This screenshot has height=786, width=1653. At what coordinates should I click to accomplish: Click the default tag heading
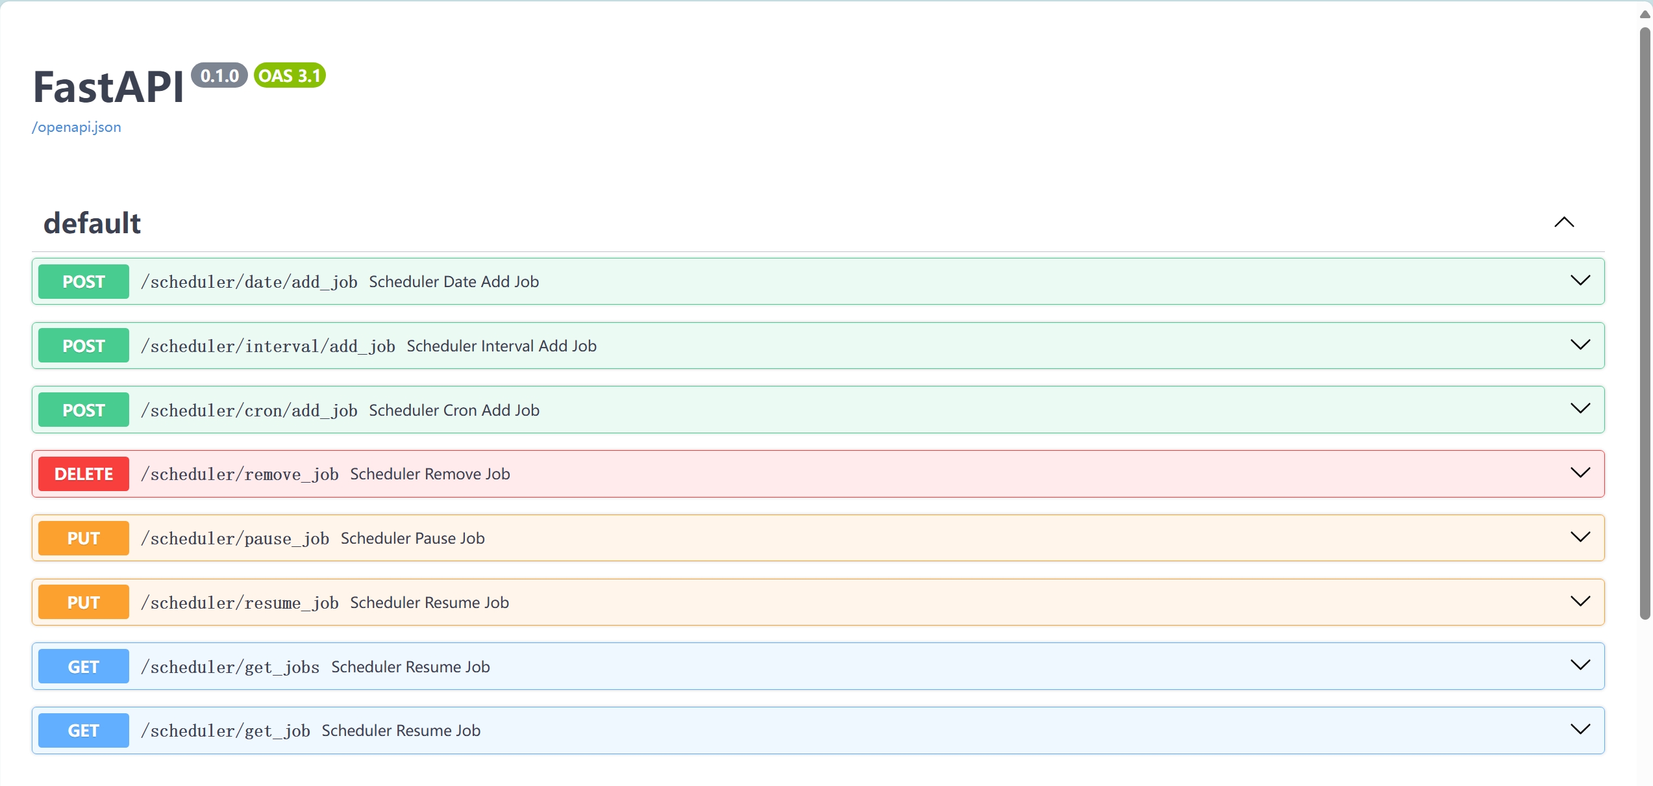click(x=92, y=223)
